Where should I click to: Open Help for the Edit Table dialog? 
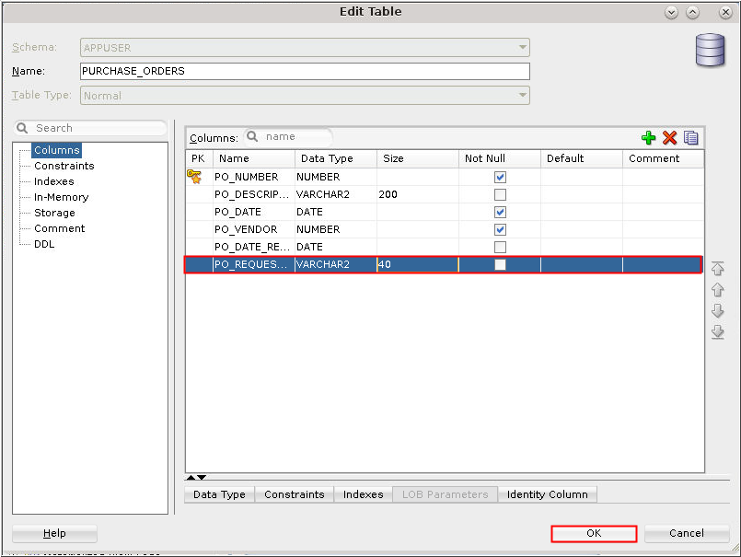coord(52,533)
